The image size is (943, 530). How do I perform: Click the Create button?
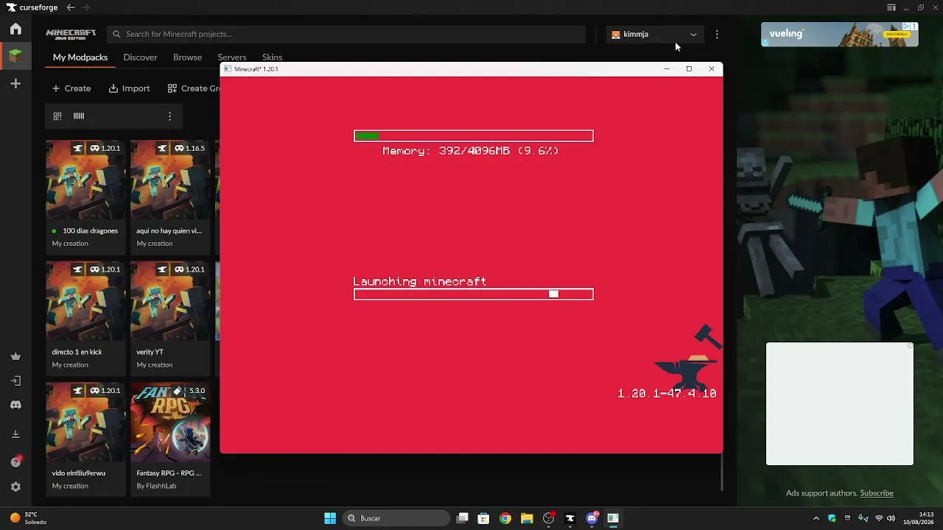point(71,88)
